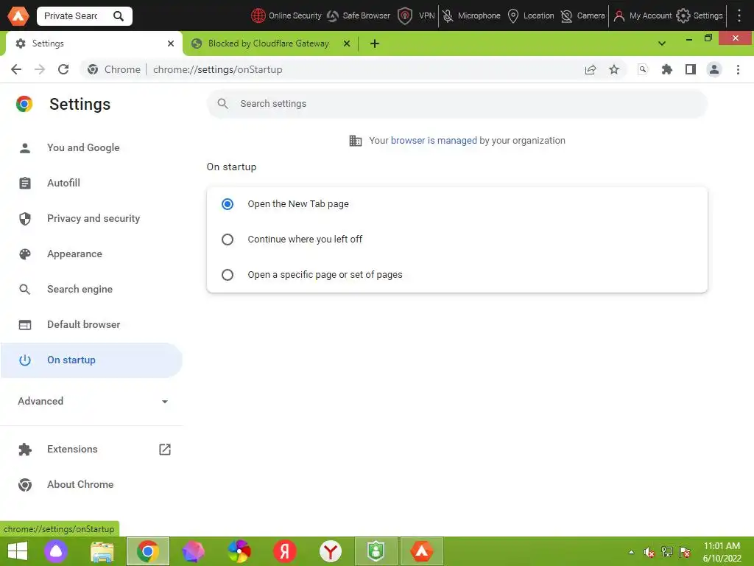The height and width of the screenshot is (566, 754).
Task: Open Yandex red Я icon in taskbar
Action: [x=285, y=551]
